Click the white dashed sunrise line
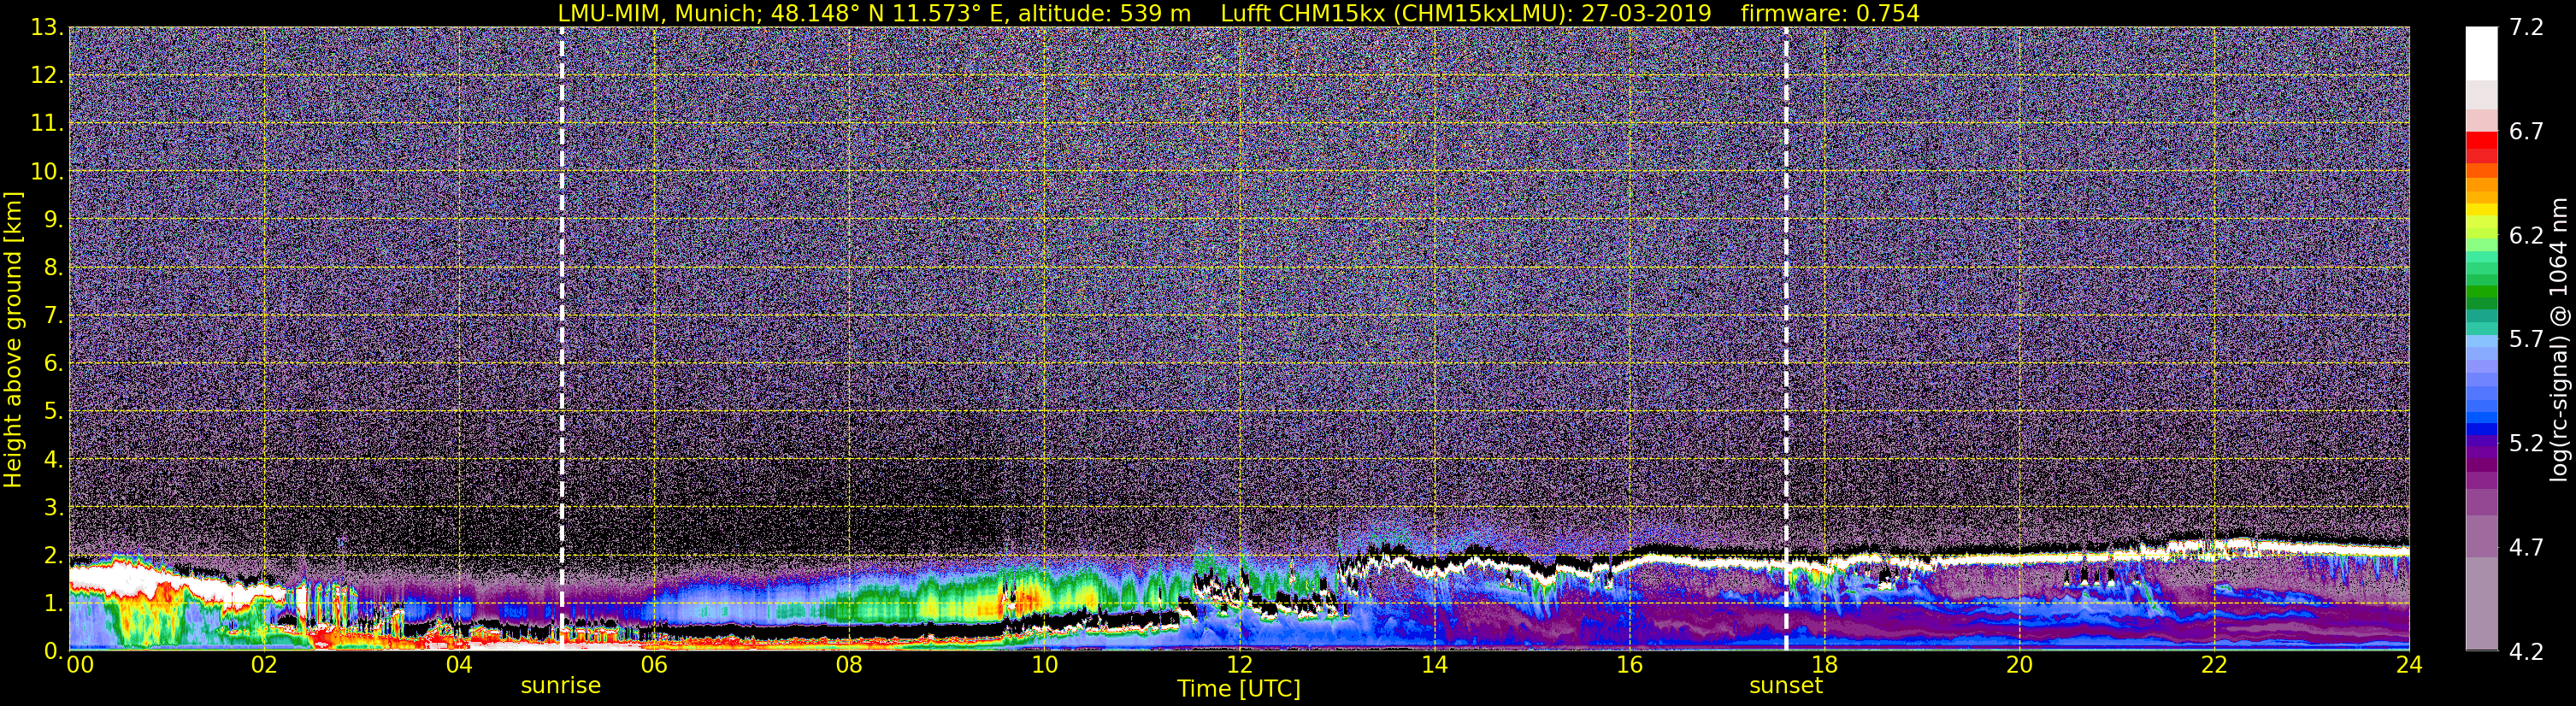2576x706 pixels. [x=561, y=338]
